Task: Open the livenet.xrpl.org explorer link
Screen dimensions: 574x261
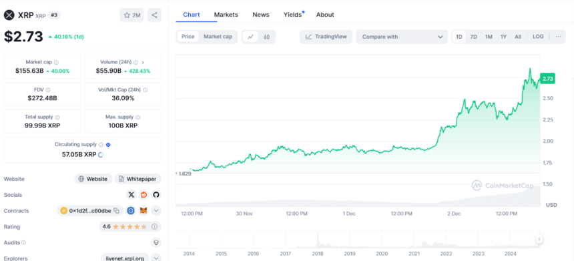Action: [125, 258]
